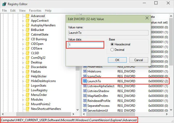Image resolution: width=174 pixels, height=123 pixels.
Task: Select the Modules tree item
Action: tap(37, 100)
